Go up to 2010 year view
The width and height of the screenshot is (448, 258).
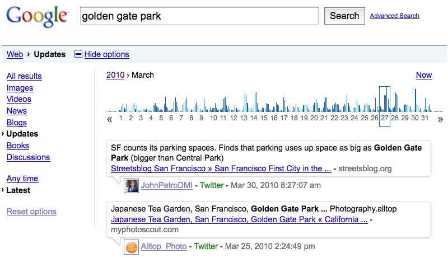pos(115,75)
